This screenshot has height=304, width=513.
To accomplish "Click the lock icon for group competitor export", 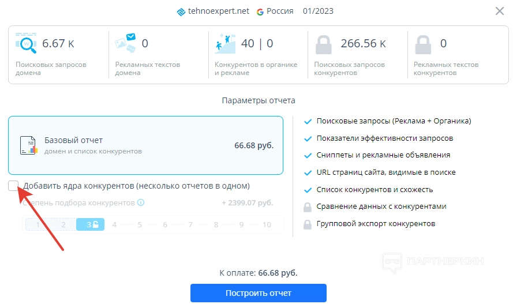I will [x=306, y=224].
